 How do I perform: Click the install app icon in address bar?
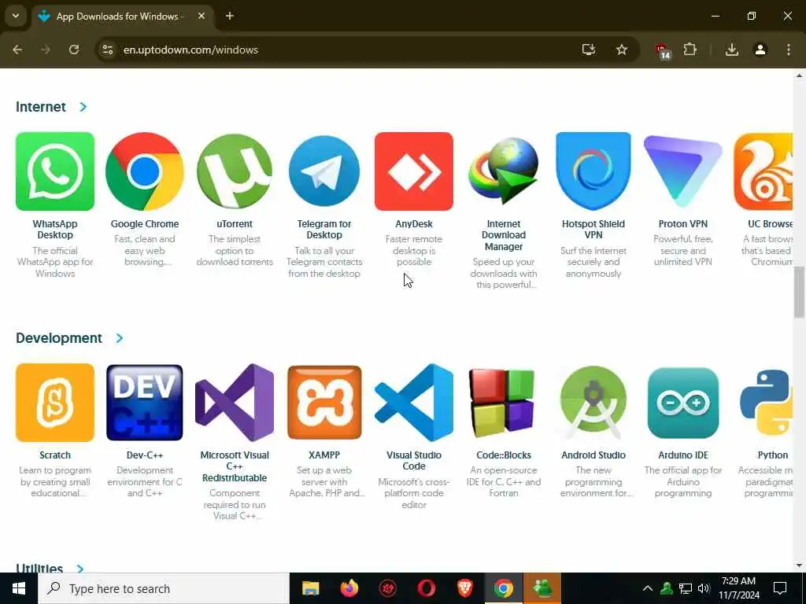589,50
